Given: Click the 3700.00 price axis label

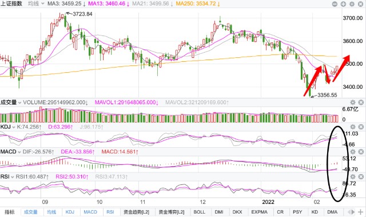Looking at the screenshot, I should [353, 18].
